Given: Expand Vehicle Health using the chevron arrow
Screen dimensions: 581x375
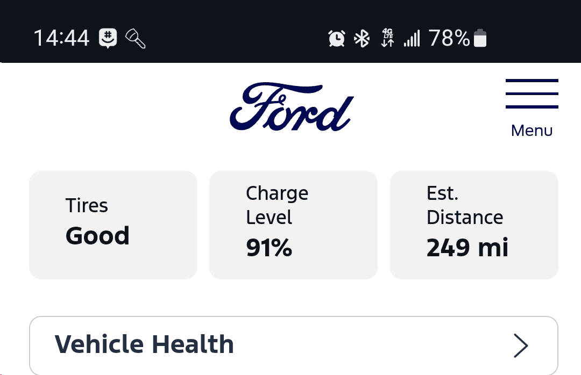Looking at the screenshot, I should click(520, 345).
